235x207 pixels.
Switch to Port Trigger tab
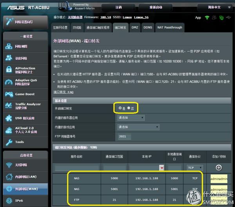coord(98,27)
